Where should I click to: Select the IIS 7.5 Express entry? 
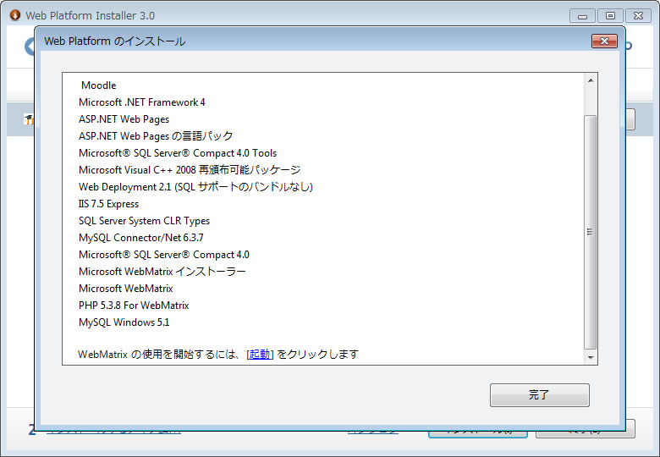click(108, 204)
